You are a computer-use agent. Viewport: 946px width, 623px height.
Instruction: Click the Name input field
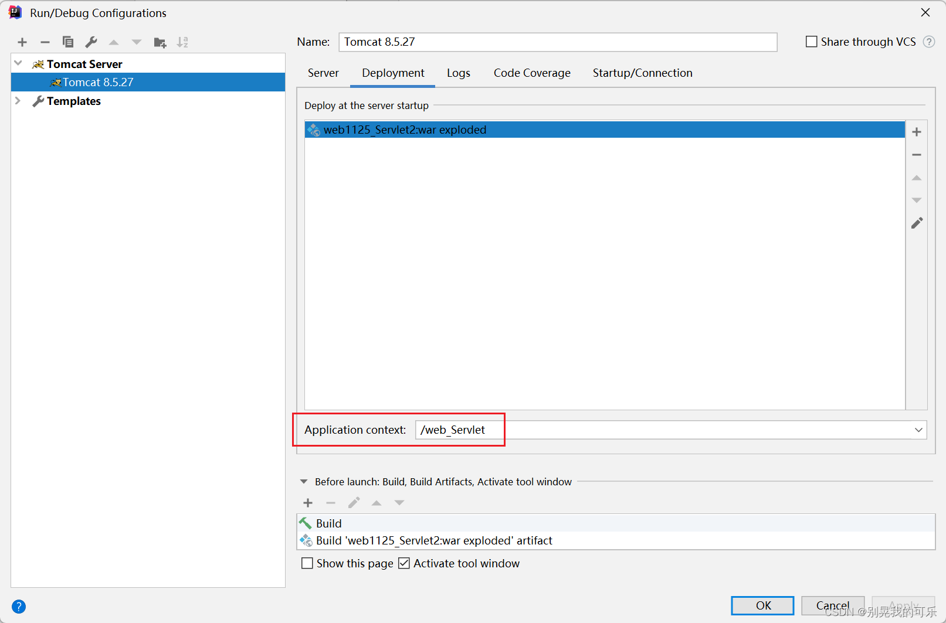(558, 42)
